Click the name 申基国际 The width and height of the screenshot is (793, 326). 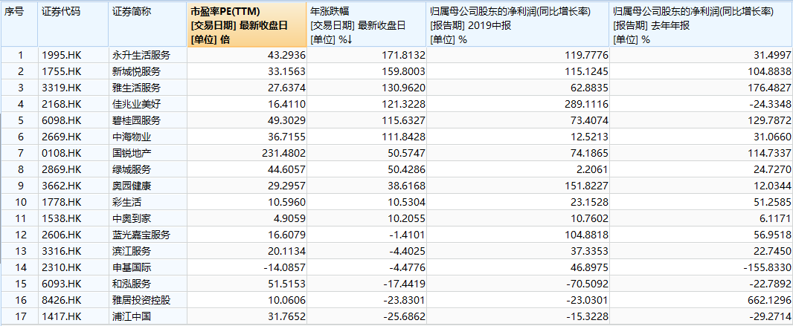(132, 267)
